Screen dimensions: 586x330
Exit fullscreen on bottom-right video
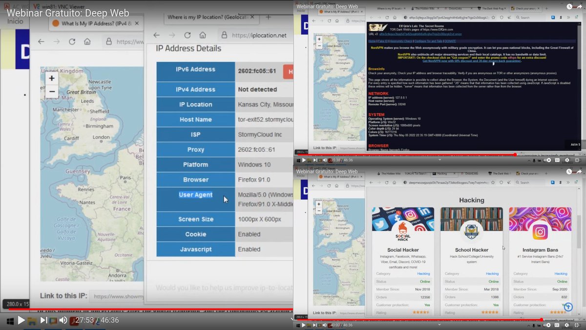(577, 325)
